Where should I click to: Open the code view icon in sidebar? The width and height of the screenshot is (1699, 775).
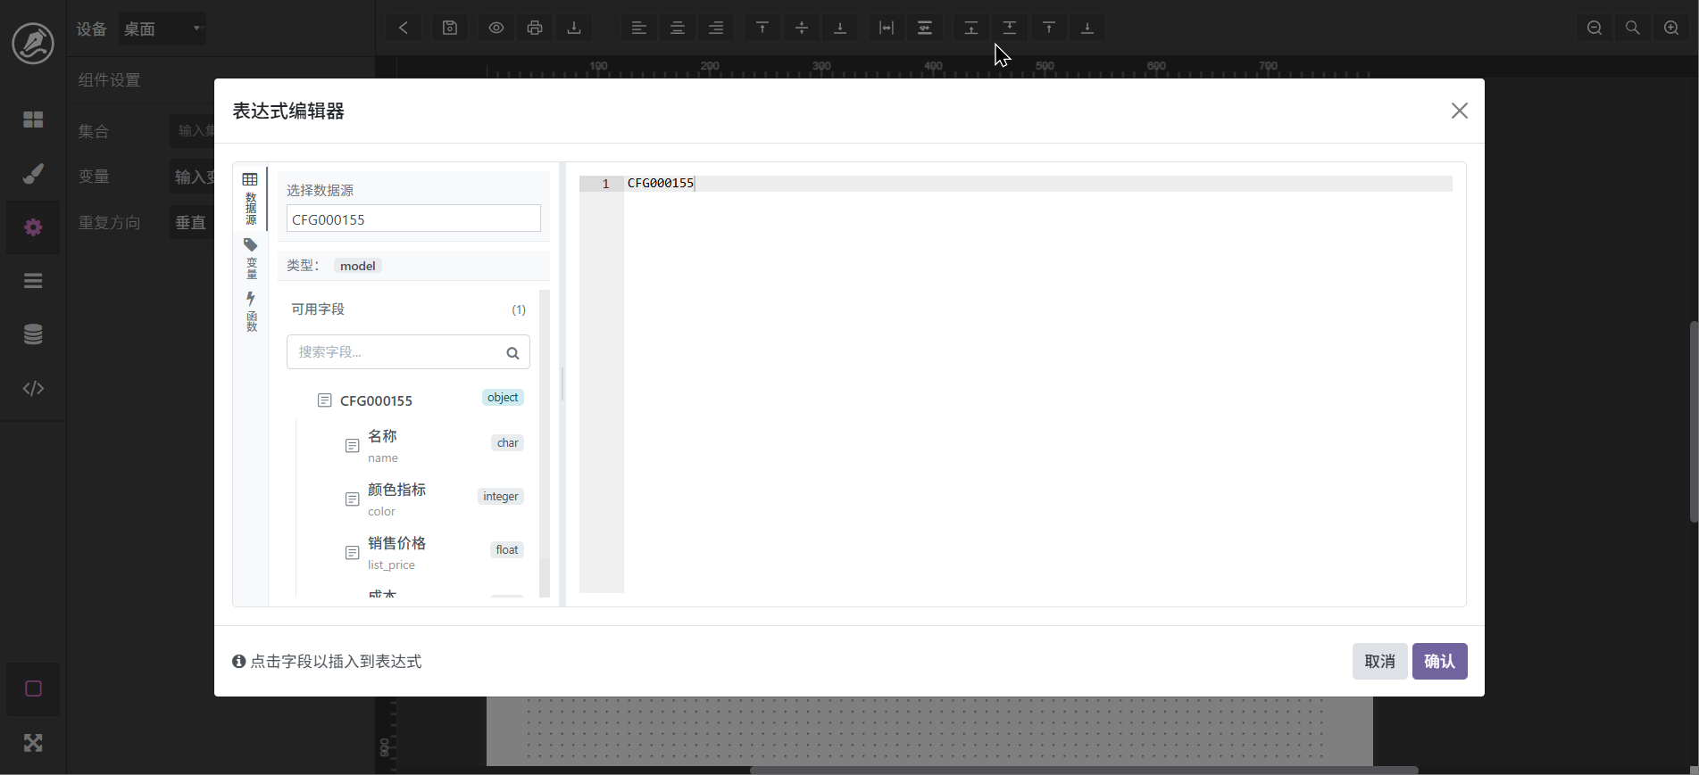click(x=33, y=388)
